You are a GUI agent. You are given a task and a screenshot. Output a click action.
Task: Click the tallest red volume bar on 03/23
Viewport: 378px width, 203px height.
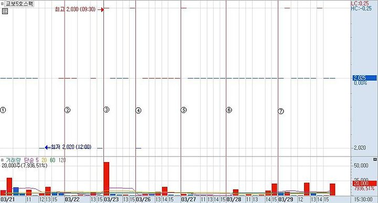[106, 179]
